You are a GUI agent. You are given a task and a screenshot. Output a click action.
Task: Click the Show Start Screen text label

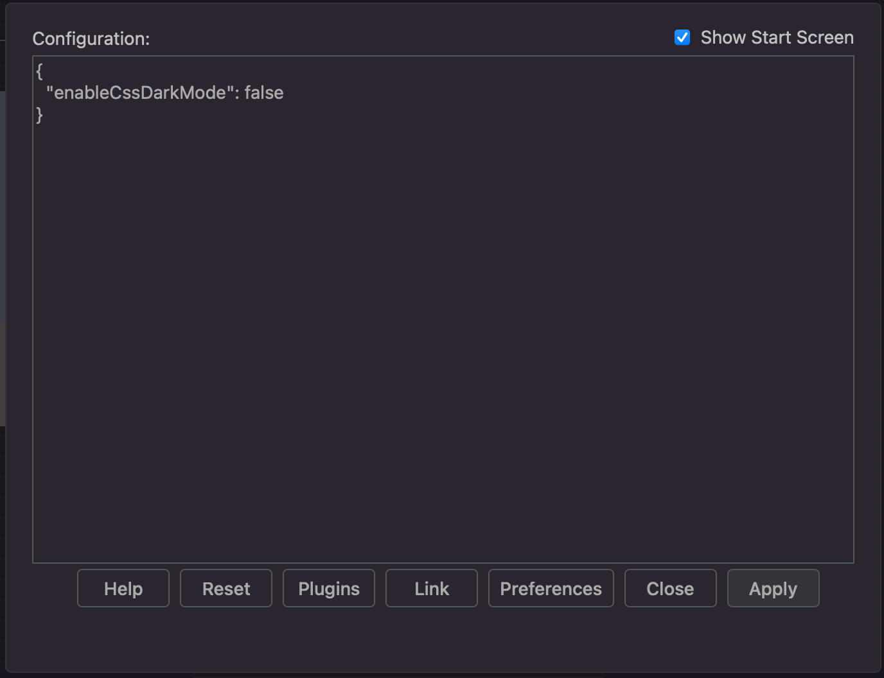tap(777, 37)
